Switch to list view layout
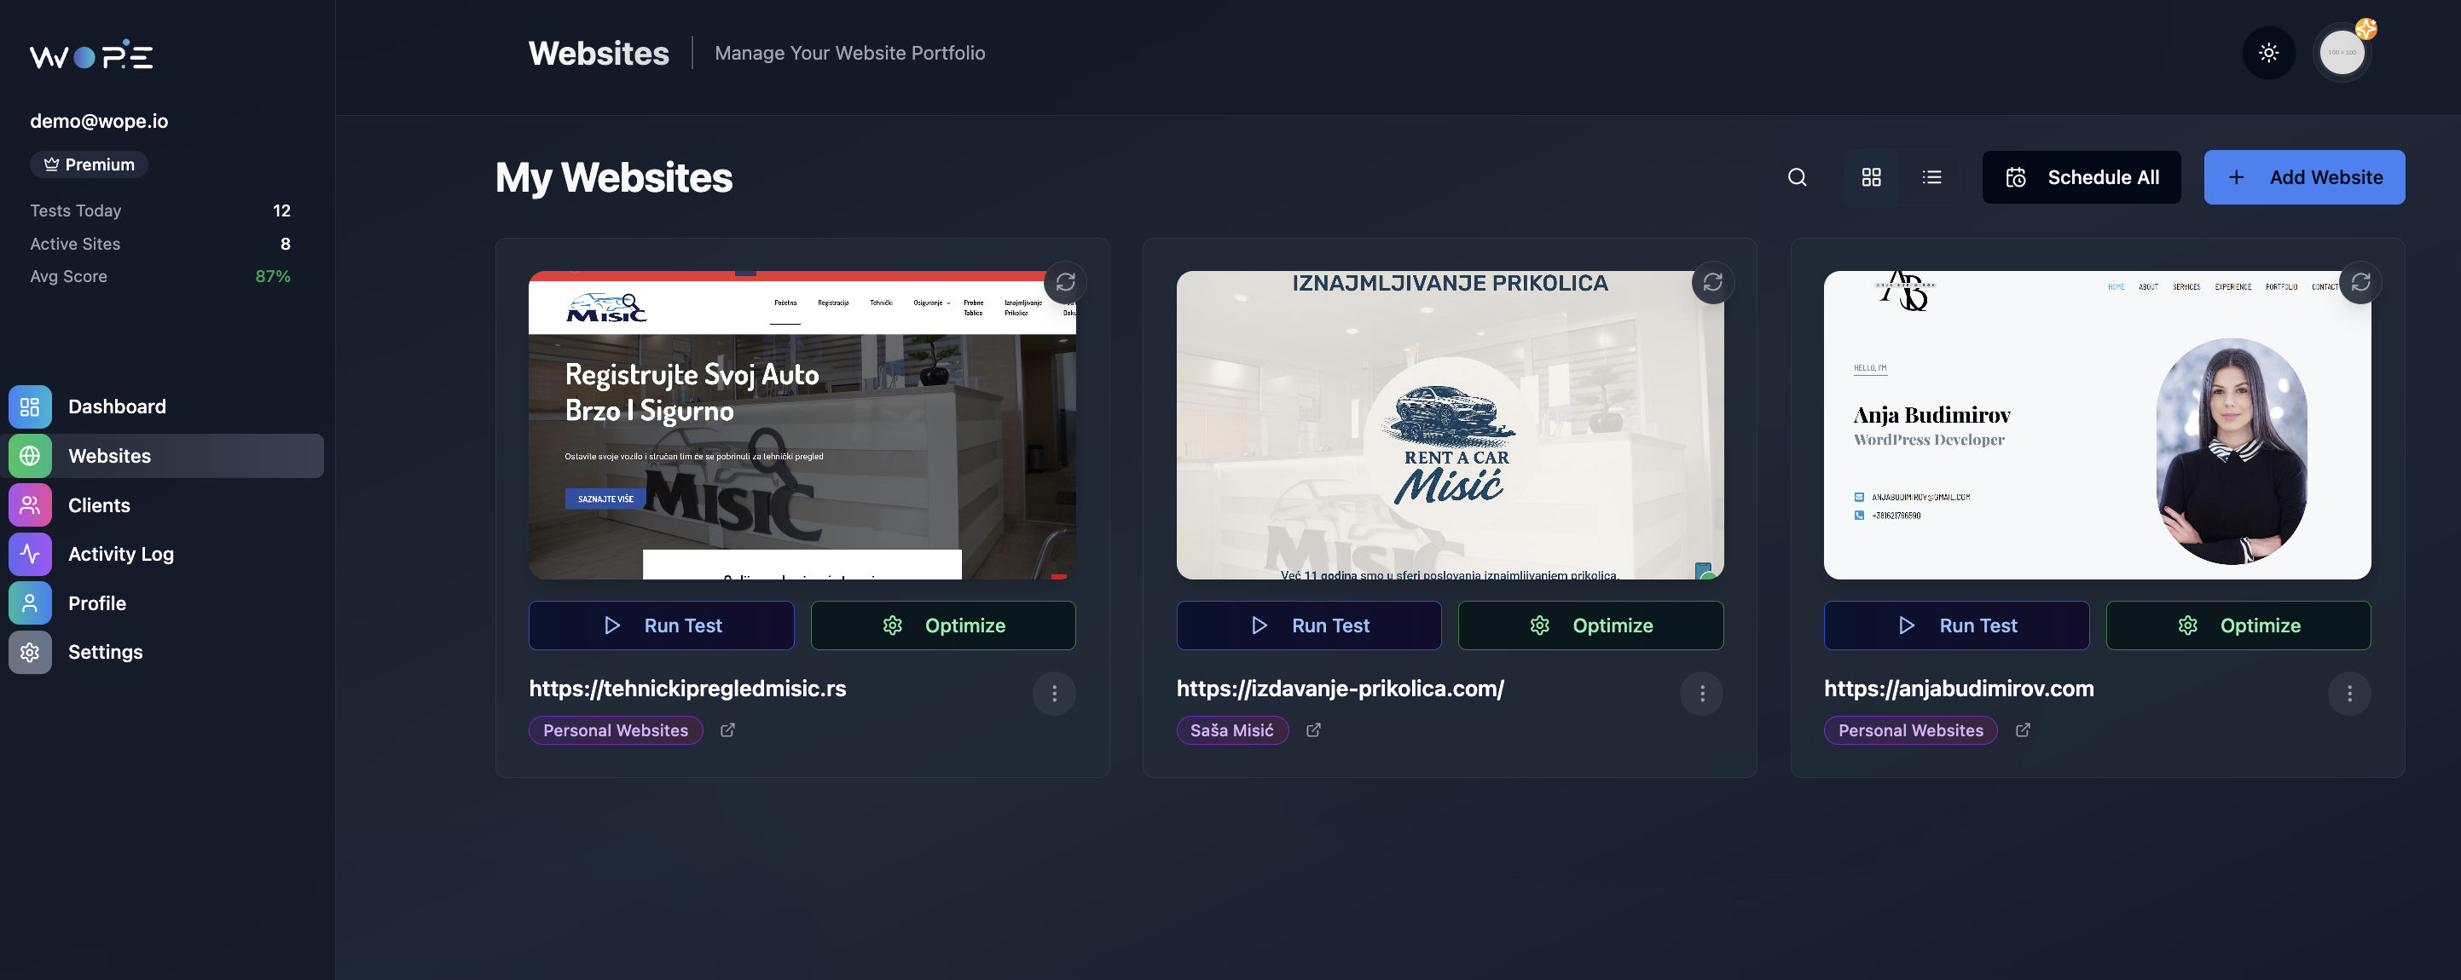 coord(1931,176)
